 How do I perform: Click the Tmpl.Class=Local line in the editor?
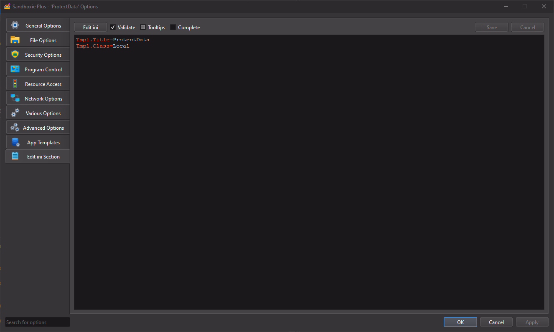pos(103,46)
